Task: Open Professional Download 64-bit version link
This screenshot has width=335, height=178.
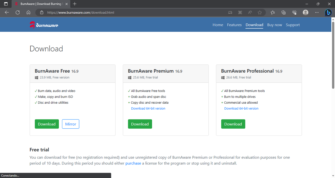Action: (x=241, y=108)
